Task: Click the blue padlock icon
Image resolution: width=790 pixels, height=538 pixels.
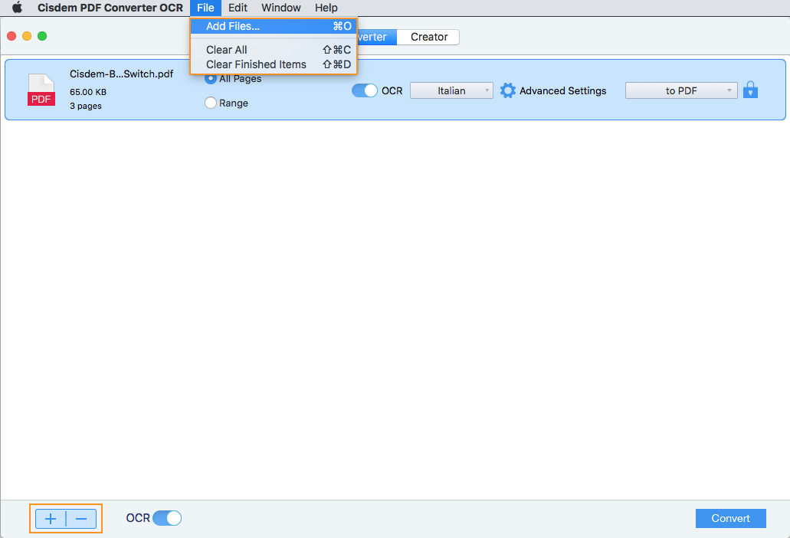Action: click(x=750, y=90)
